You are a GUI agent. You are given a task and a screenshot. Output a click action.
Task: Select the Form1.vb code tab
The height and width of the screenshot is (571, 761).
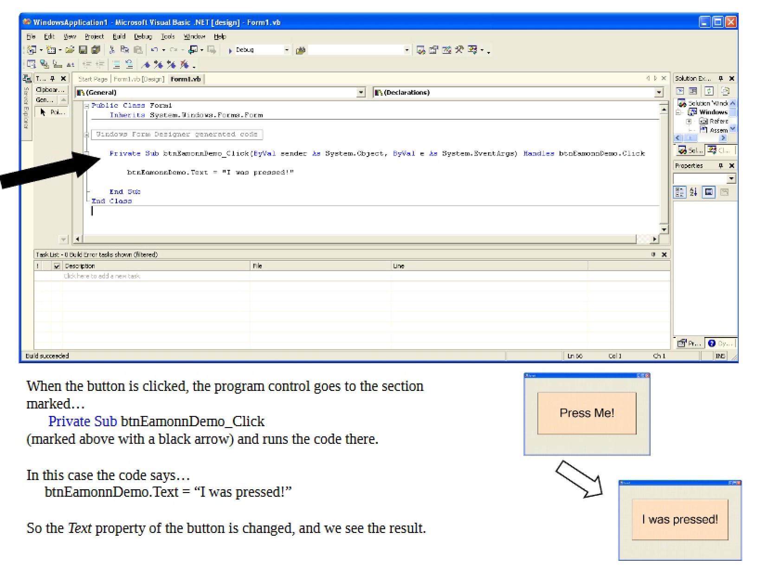click(186, 79)
